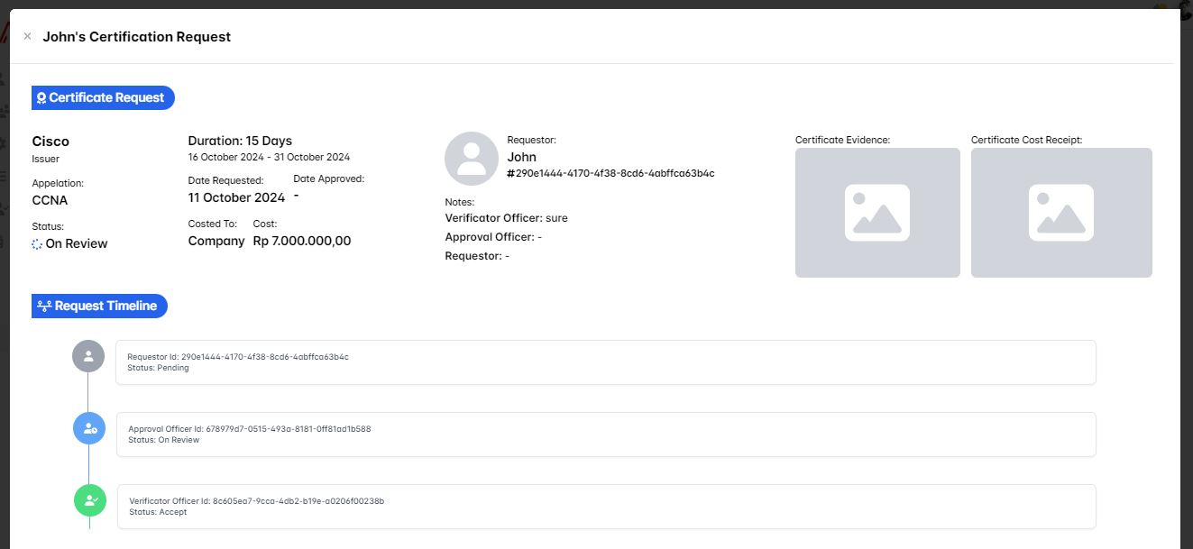Viewport: 1193px width, 549px height.
Task: Click the Cisco issuer name
Action: pos(50,142)
